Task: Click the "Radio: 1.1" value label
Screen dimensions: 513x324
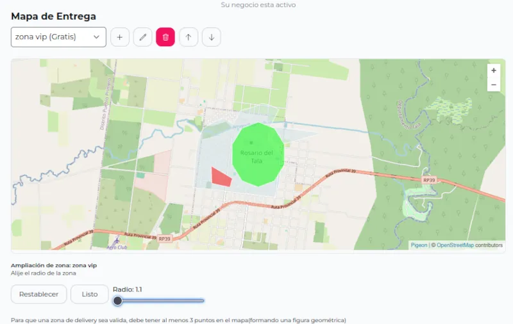Action: (127, 289)
